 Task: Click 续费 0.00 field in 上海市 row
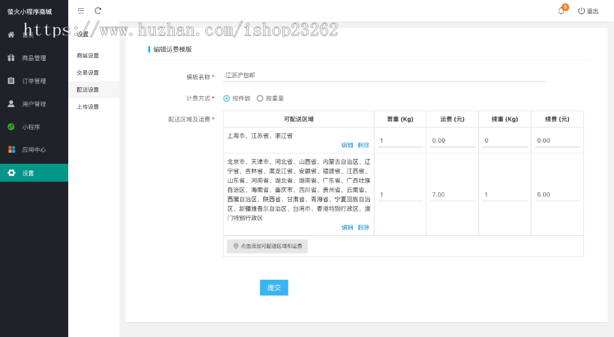coord(557,141)
